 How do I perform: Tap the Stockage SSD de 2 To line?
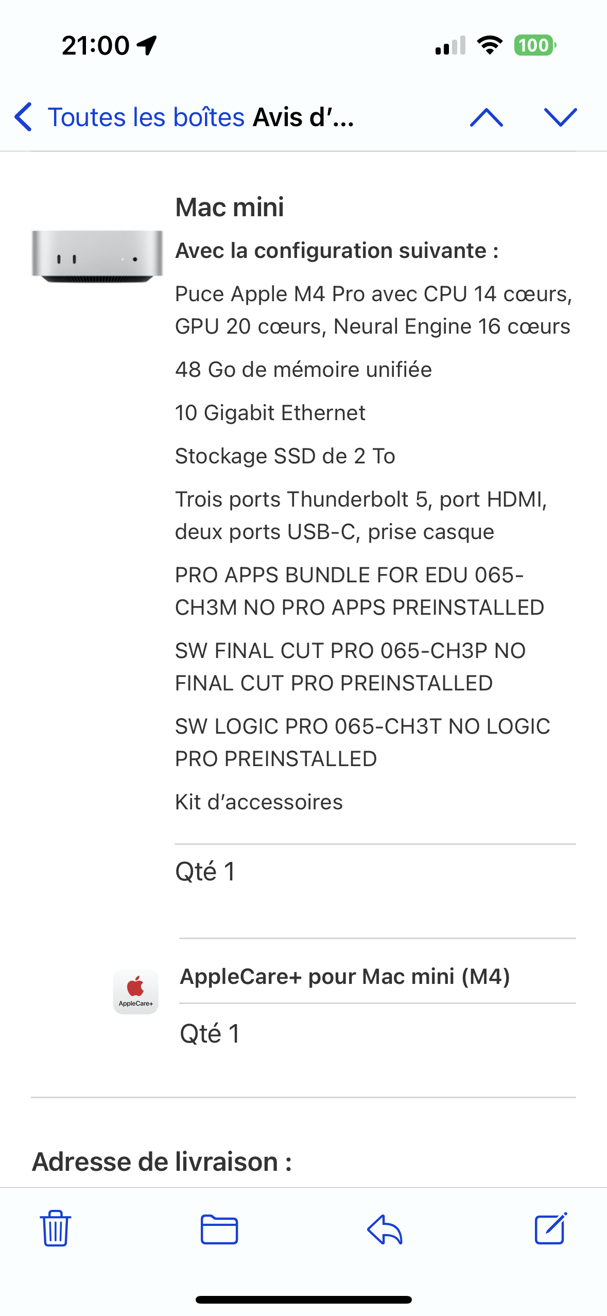tap(285, 456)
